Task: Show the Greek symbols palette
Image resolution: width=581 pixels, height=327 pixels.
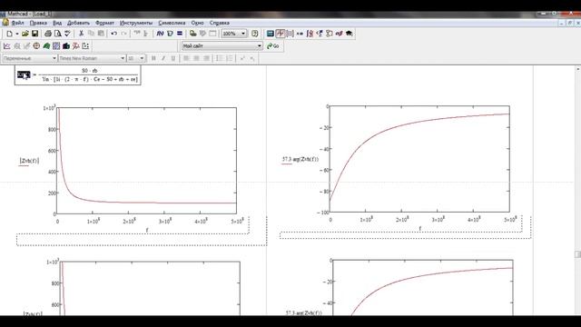Action: pos(339,34)
